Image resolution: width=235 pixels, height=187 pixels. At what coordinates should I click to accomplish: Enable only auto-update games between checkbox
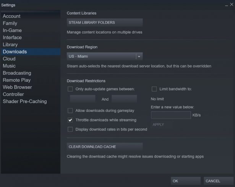click(x=70, y=89)
